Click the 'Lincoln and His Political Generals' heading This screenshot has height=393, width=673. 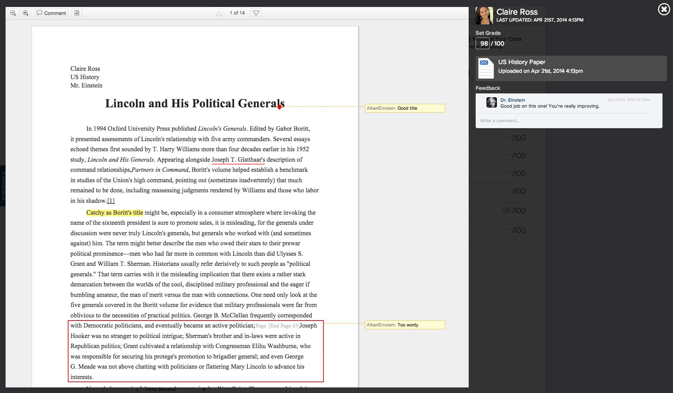(x=195, y=103)
